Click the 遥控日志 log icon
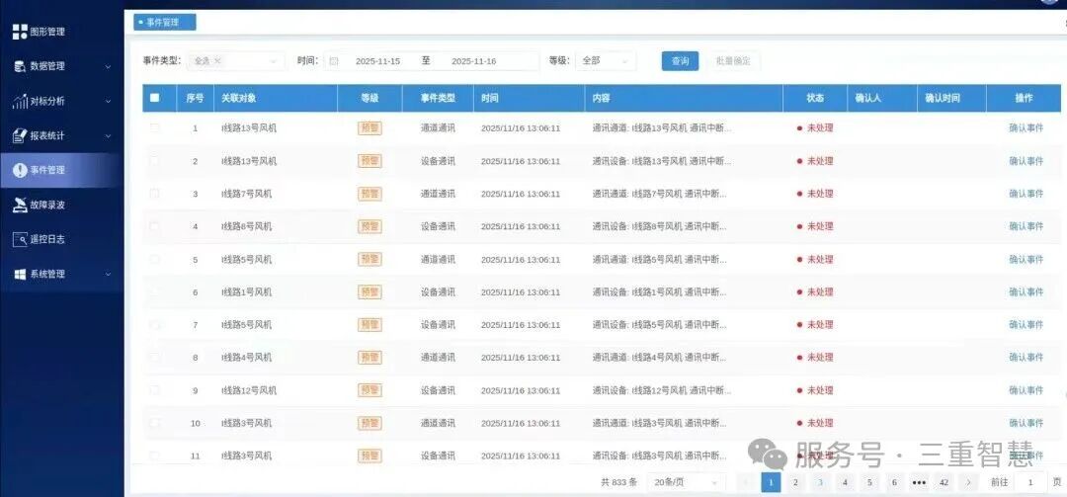This screenshot has height=497, width=1067. click(20, 239)
